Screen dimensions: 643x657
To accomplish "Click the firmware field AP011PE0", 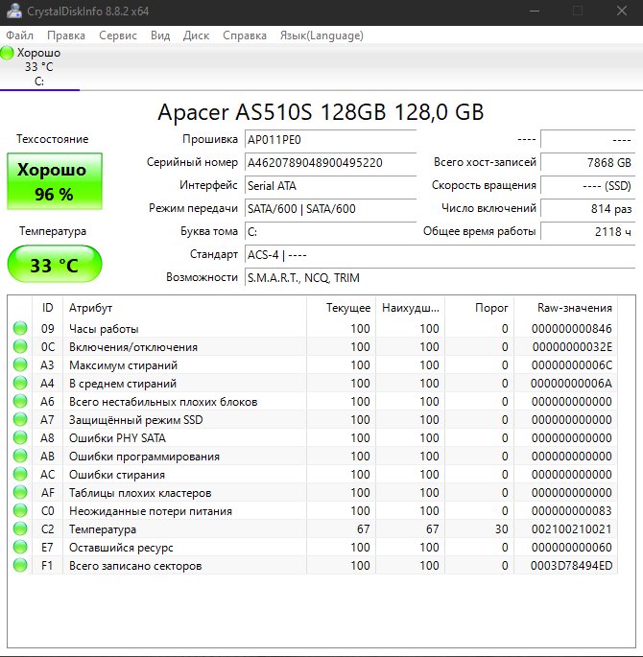I will click(x=330, y=139).
